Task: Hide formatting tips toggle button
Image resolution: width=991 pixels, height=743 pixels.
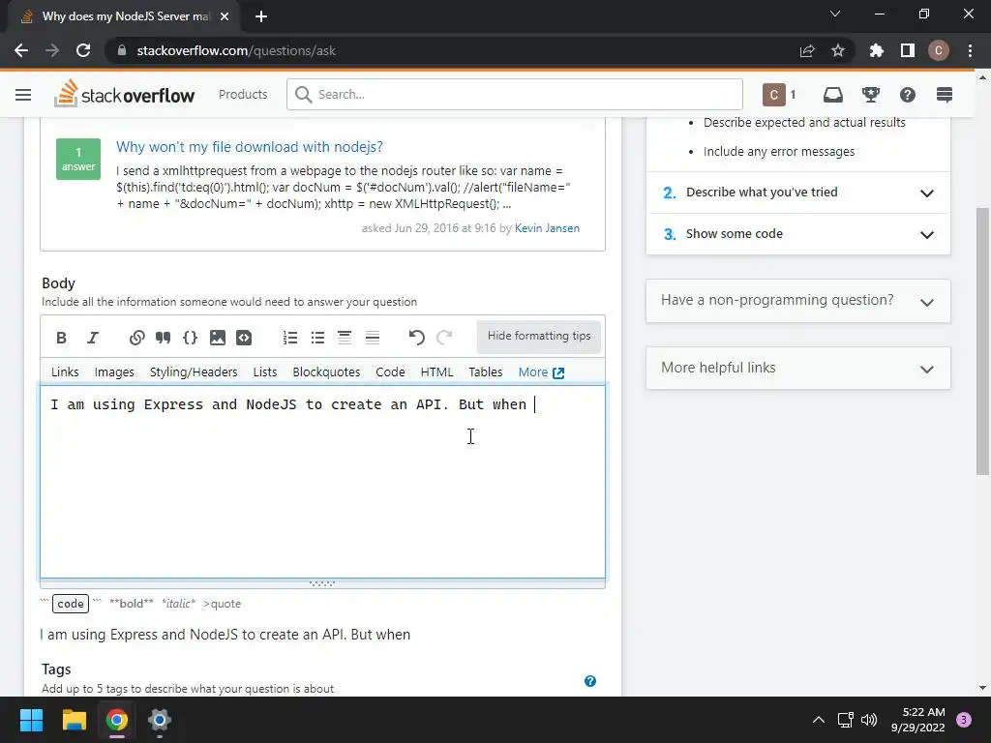Action: pos(539,336)
